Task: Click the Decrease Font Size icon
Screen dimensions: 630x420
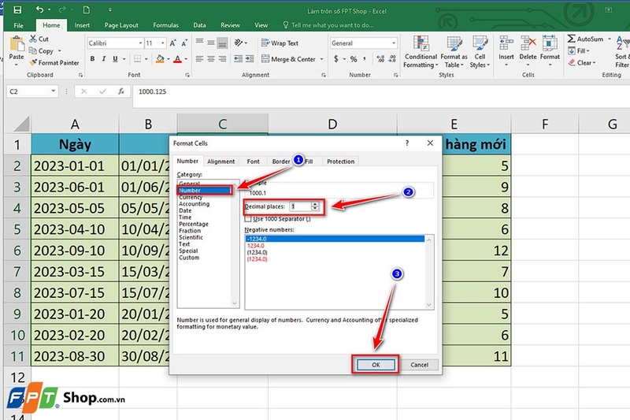Action: coord(184,43)
